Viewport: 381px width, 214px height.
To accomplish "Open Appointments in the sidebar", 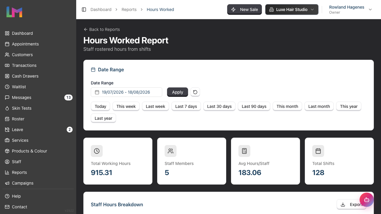I will click(x=38, y=44).
